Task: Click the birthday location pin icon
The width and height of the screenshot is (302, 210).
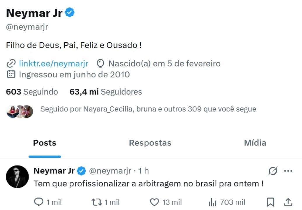Action: click(x=100, y=64)
